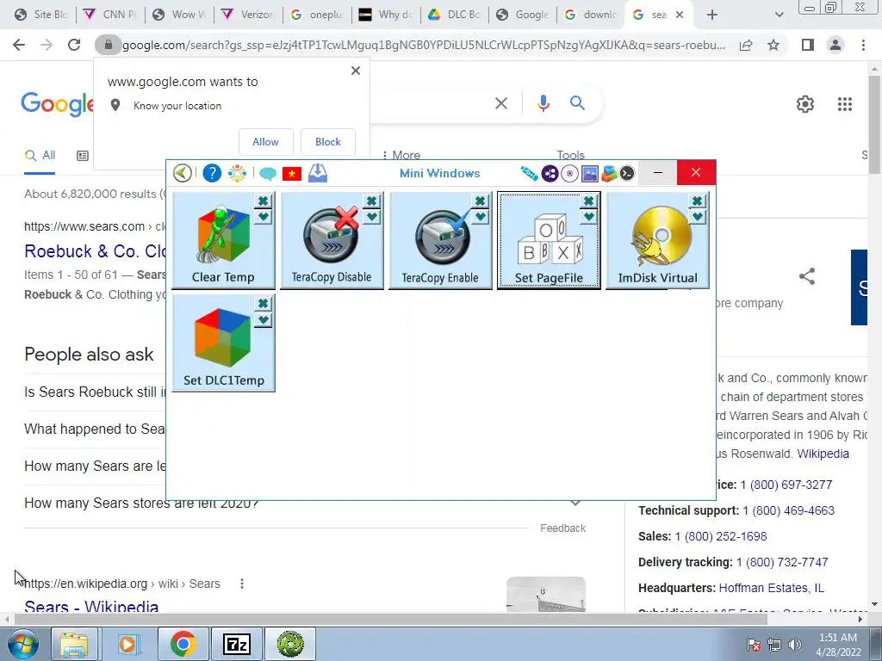Switch to the Site Blocked browser tab

pyautogui.click(x=40, y=15)
